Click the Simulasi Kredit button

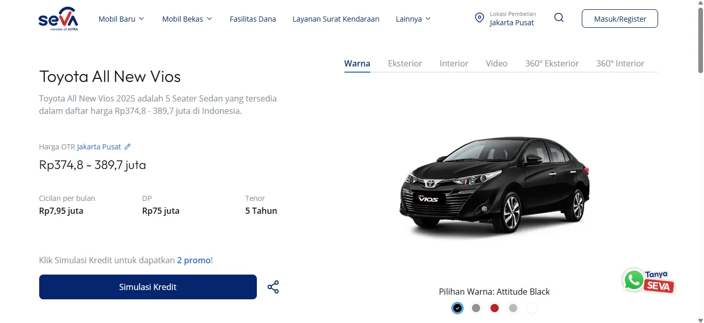pyautogui.click(x=148, y=286)
